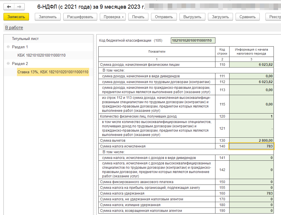Click line 130 deductions value 2 800,00
The width and height of the screenshot is (281, 215).
[251, 141]
